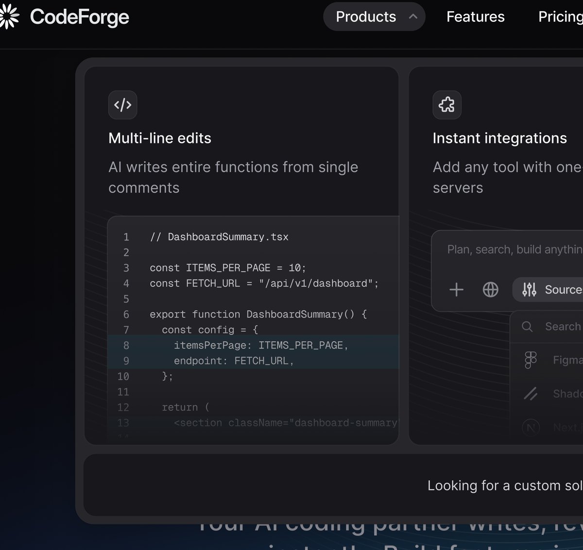Open the Features nav item
The height and width of the screenshot is (550, 583).
pos(476,17)
